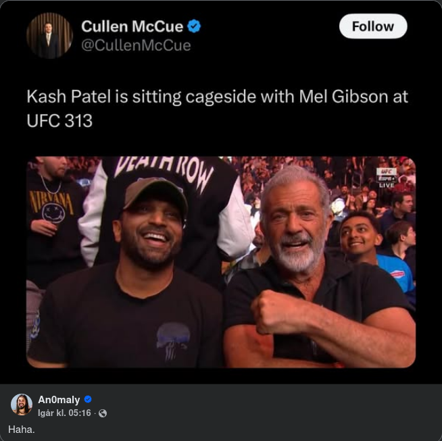Click the skull logo on the black shirt
The width and height of the screenshot is (442, 441).
coord(173,336)
